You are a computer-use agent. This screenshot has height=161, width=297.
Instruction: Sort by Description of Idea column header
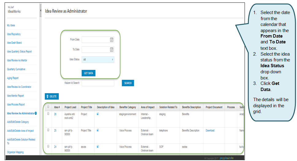click(106, 107)
